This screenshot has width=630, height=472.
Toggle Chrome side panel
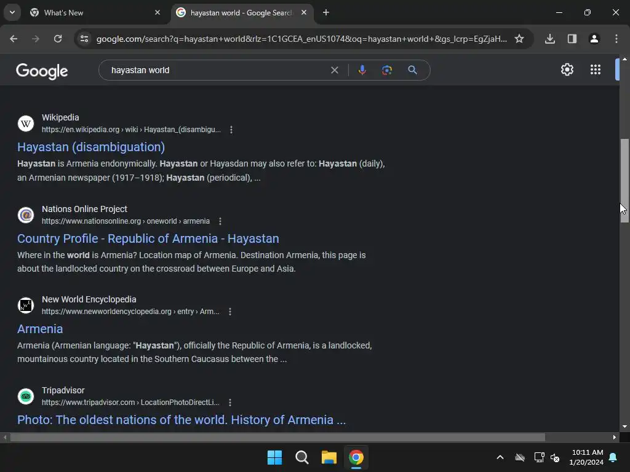pyautogui.click(x=572, y=39)
